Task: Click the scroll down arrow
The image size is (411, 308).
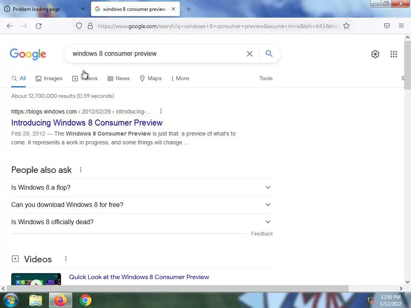Action: [407, 282]
